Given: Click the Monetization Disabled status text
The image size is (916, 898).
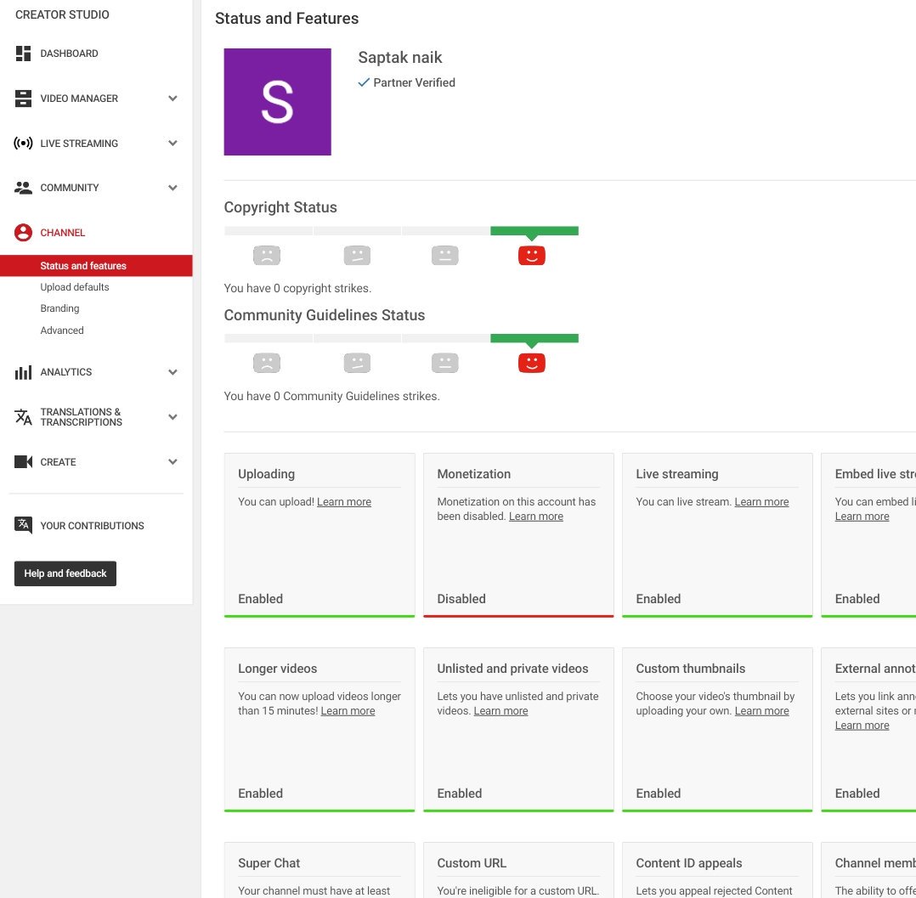Looking at the screenshot, I should [x=461, y=599].
